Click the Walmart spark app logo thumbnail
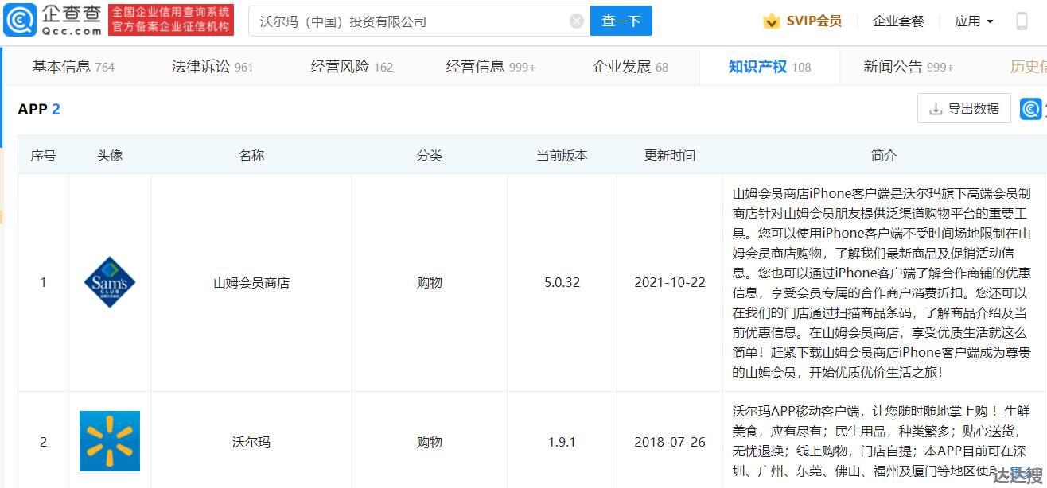This screenshot has width=1047, height=488. click(110, 441)
